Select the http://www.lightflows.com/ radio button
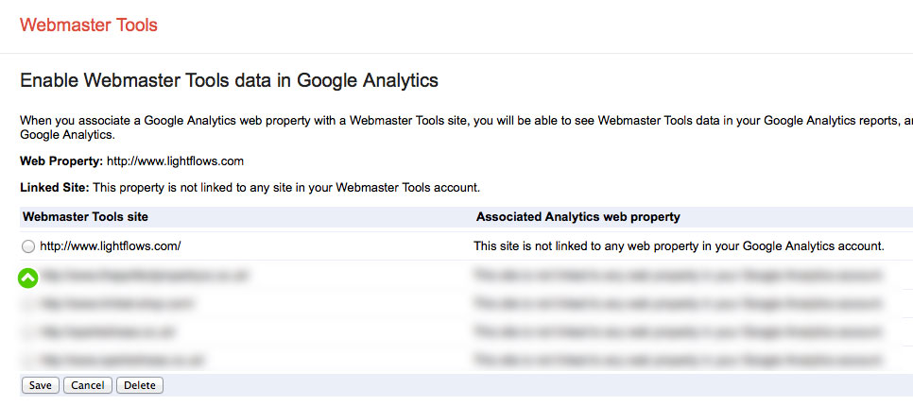The width and height of the screenshot is (913, 405). click(28, 246)
